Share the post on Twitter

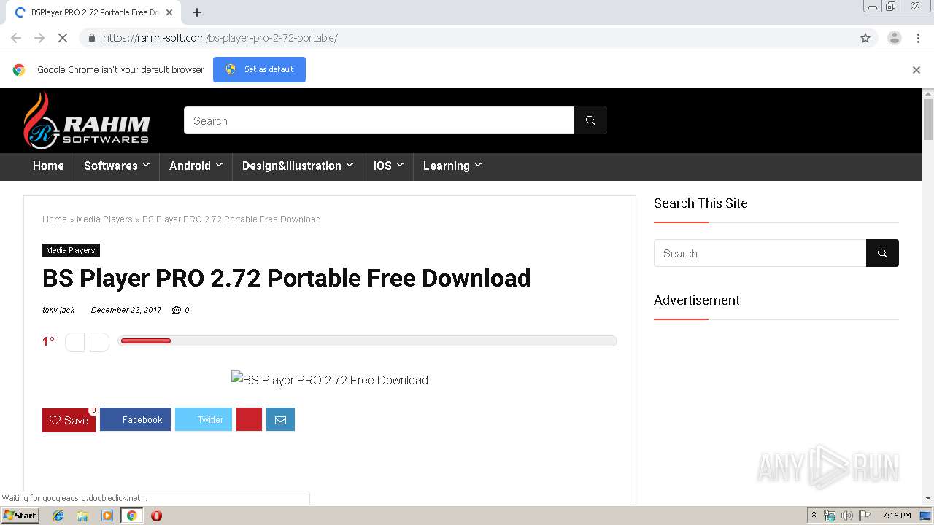coord(204,419)
